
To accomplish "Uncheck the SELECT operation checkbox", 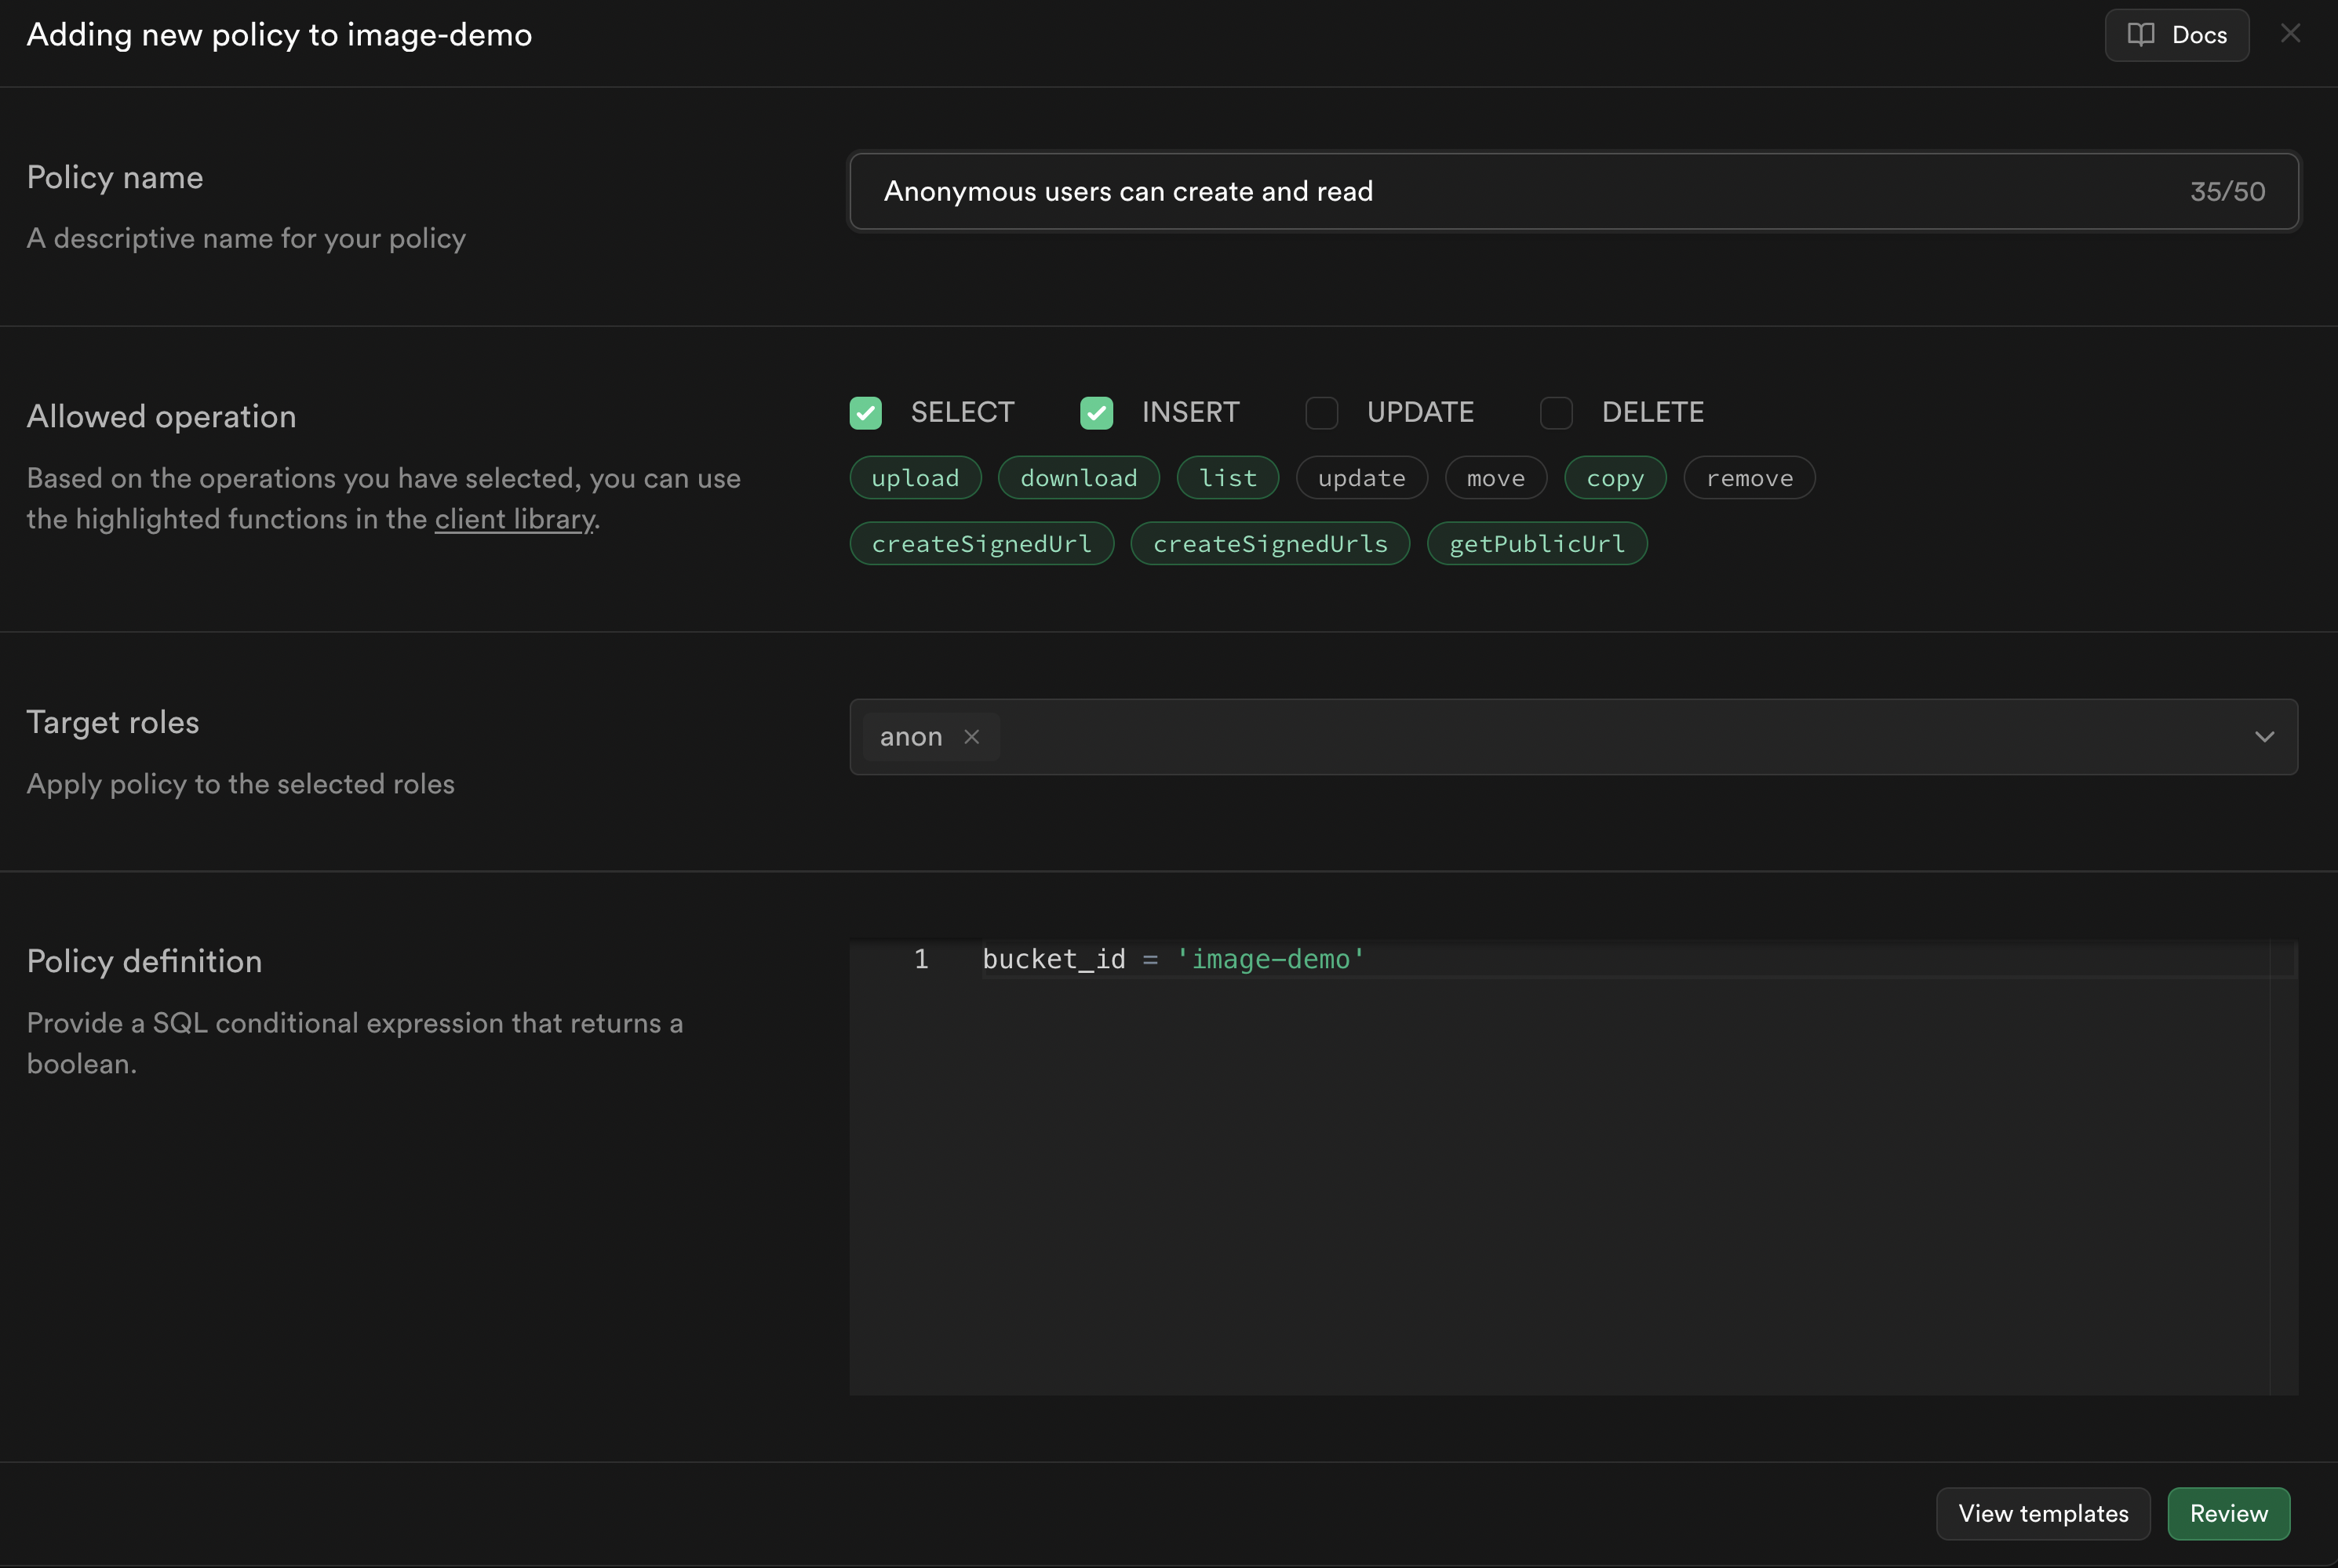I will pos(865,413).
